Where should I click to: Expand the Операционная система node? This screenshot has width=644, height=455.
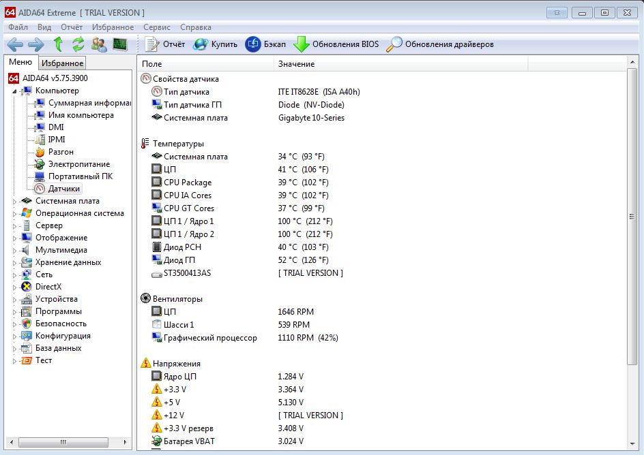(14, 214)
